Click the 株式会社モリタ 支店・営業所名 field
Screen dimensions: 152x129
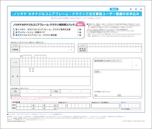pyautogui.click(x=105, y=106)
